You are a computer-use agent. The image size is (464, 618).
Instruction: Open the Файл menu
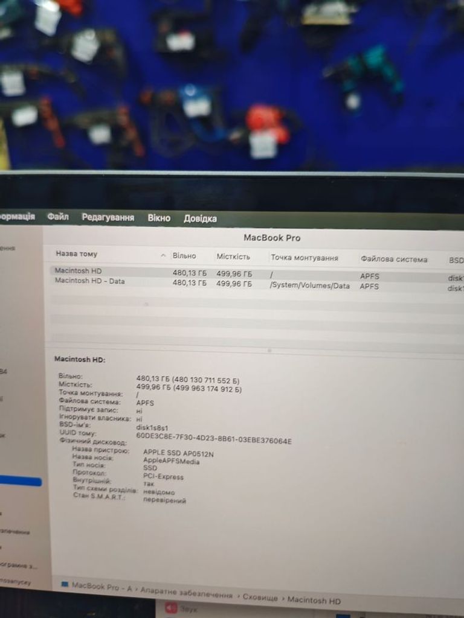(x=57, y=217)
